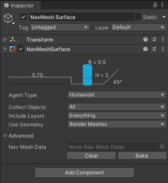168x183 pixels.
Task: Open NavMeshSurface more options menu
Action: pos(163,49)
